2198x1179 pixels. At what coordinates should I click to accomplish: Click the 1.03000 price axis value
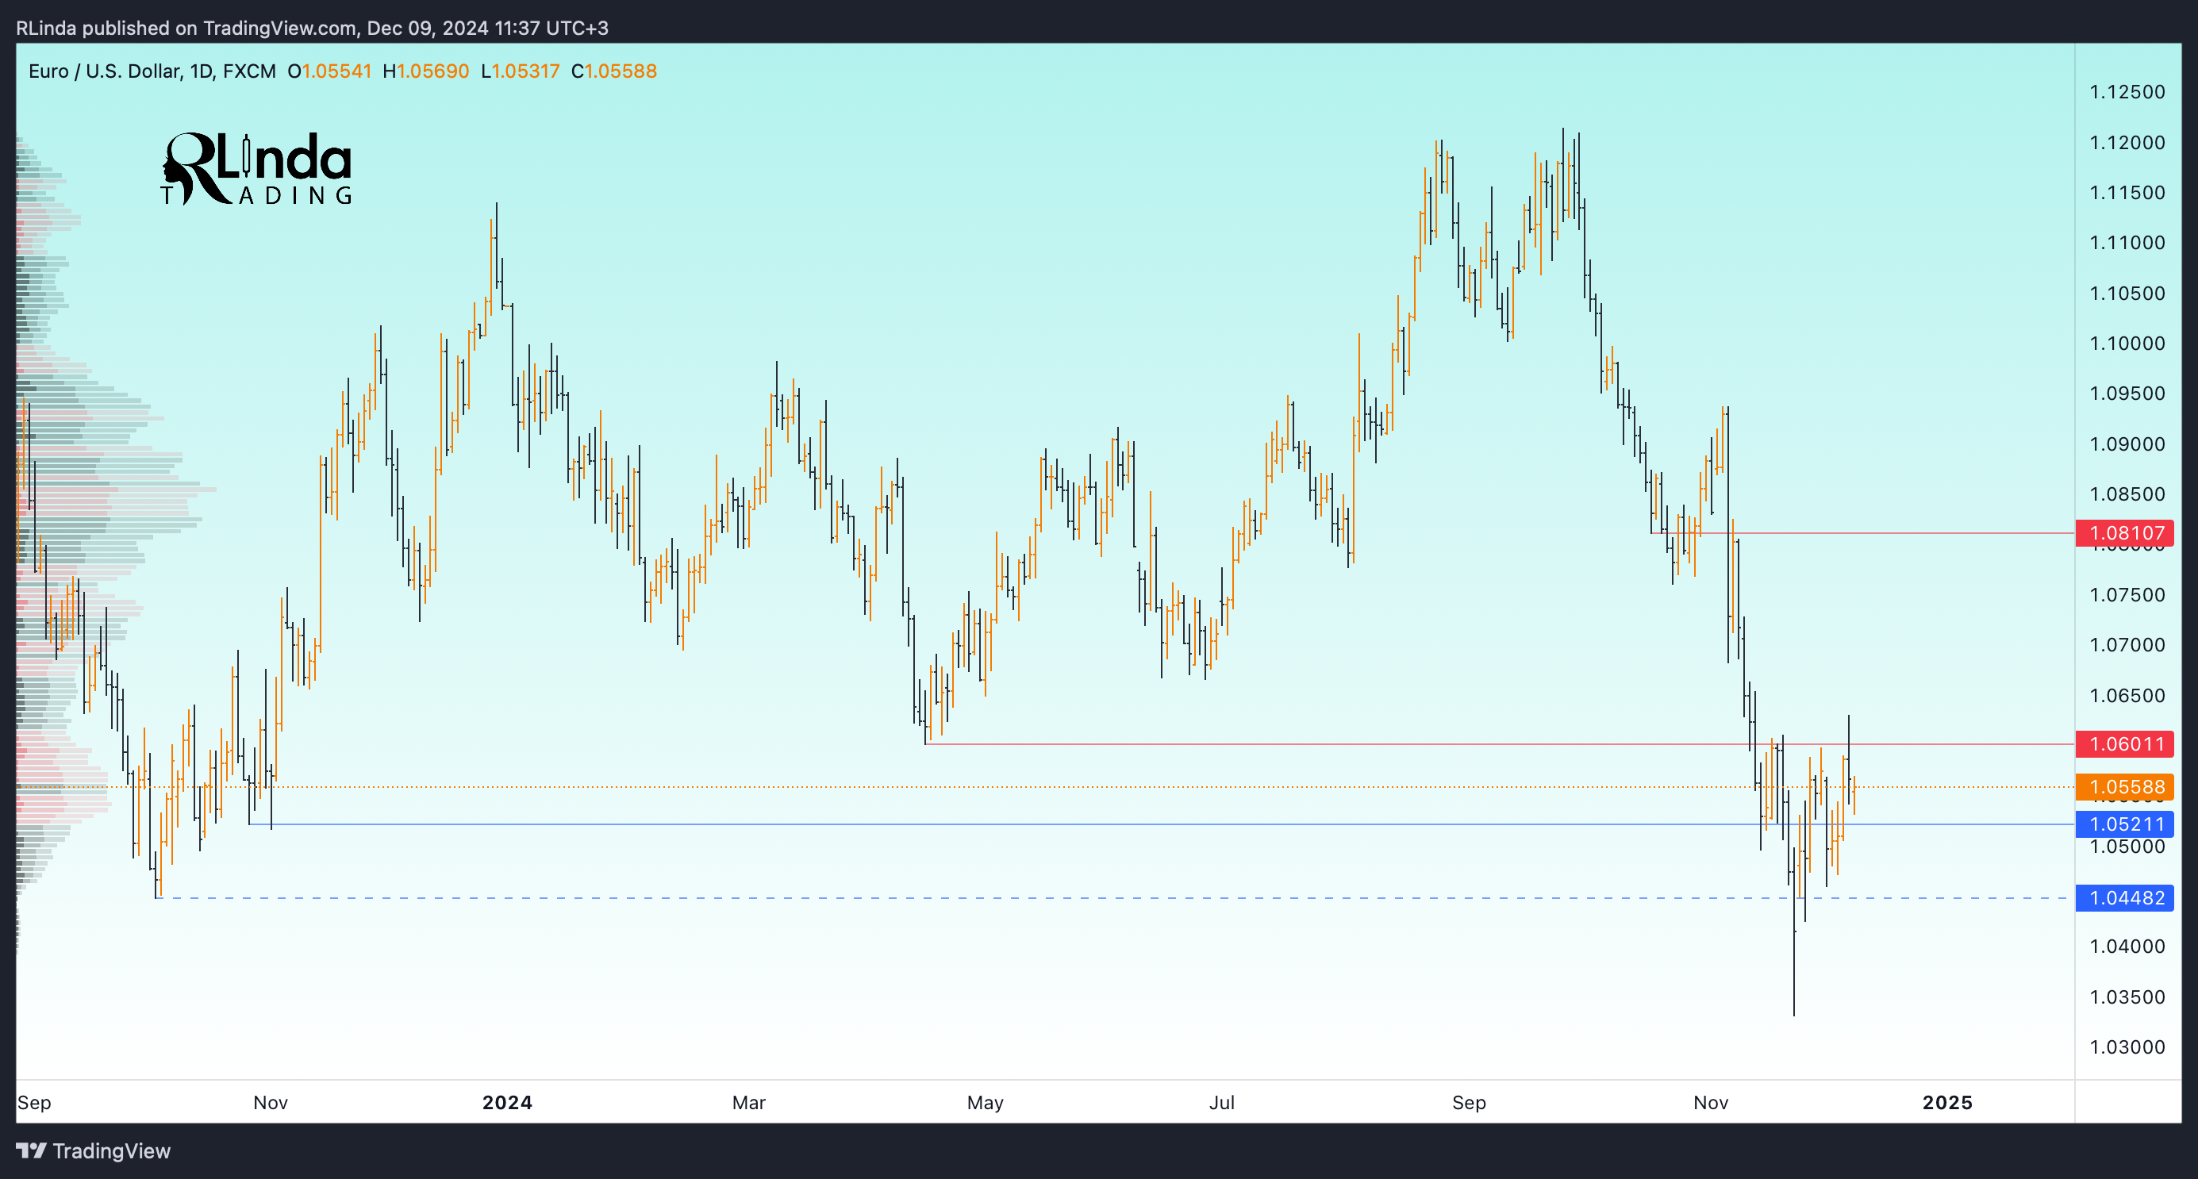click(x=2127, y=1047)
